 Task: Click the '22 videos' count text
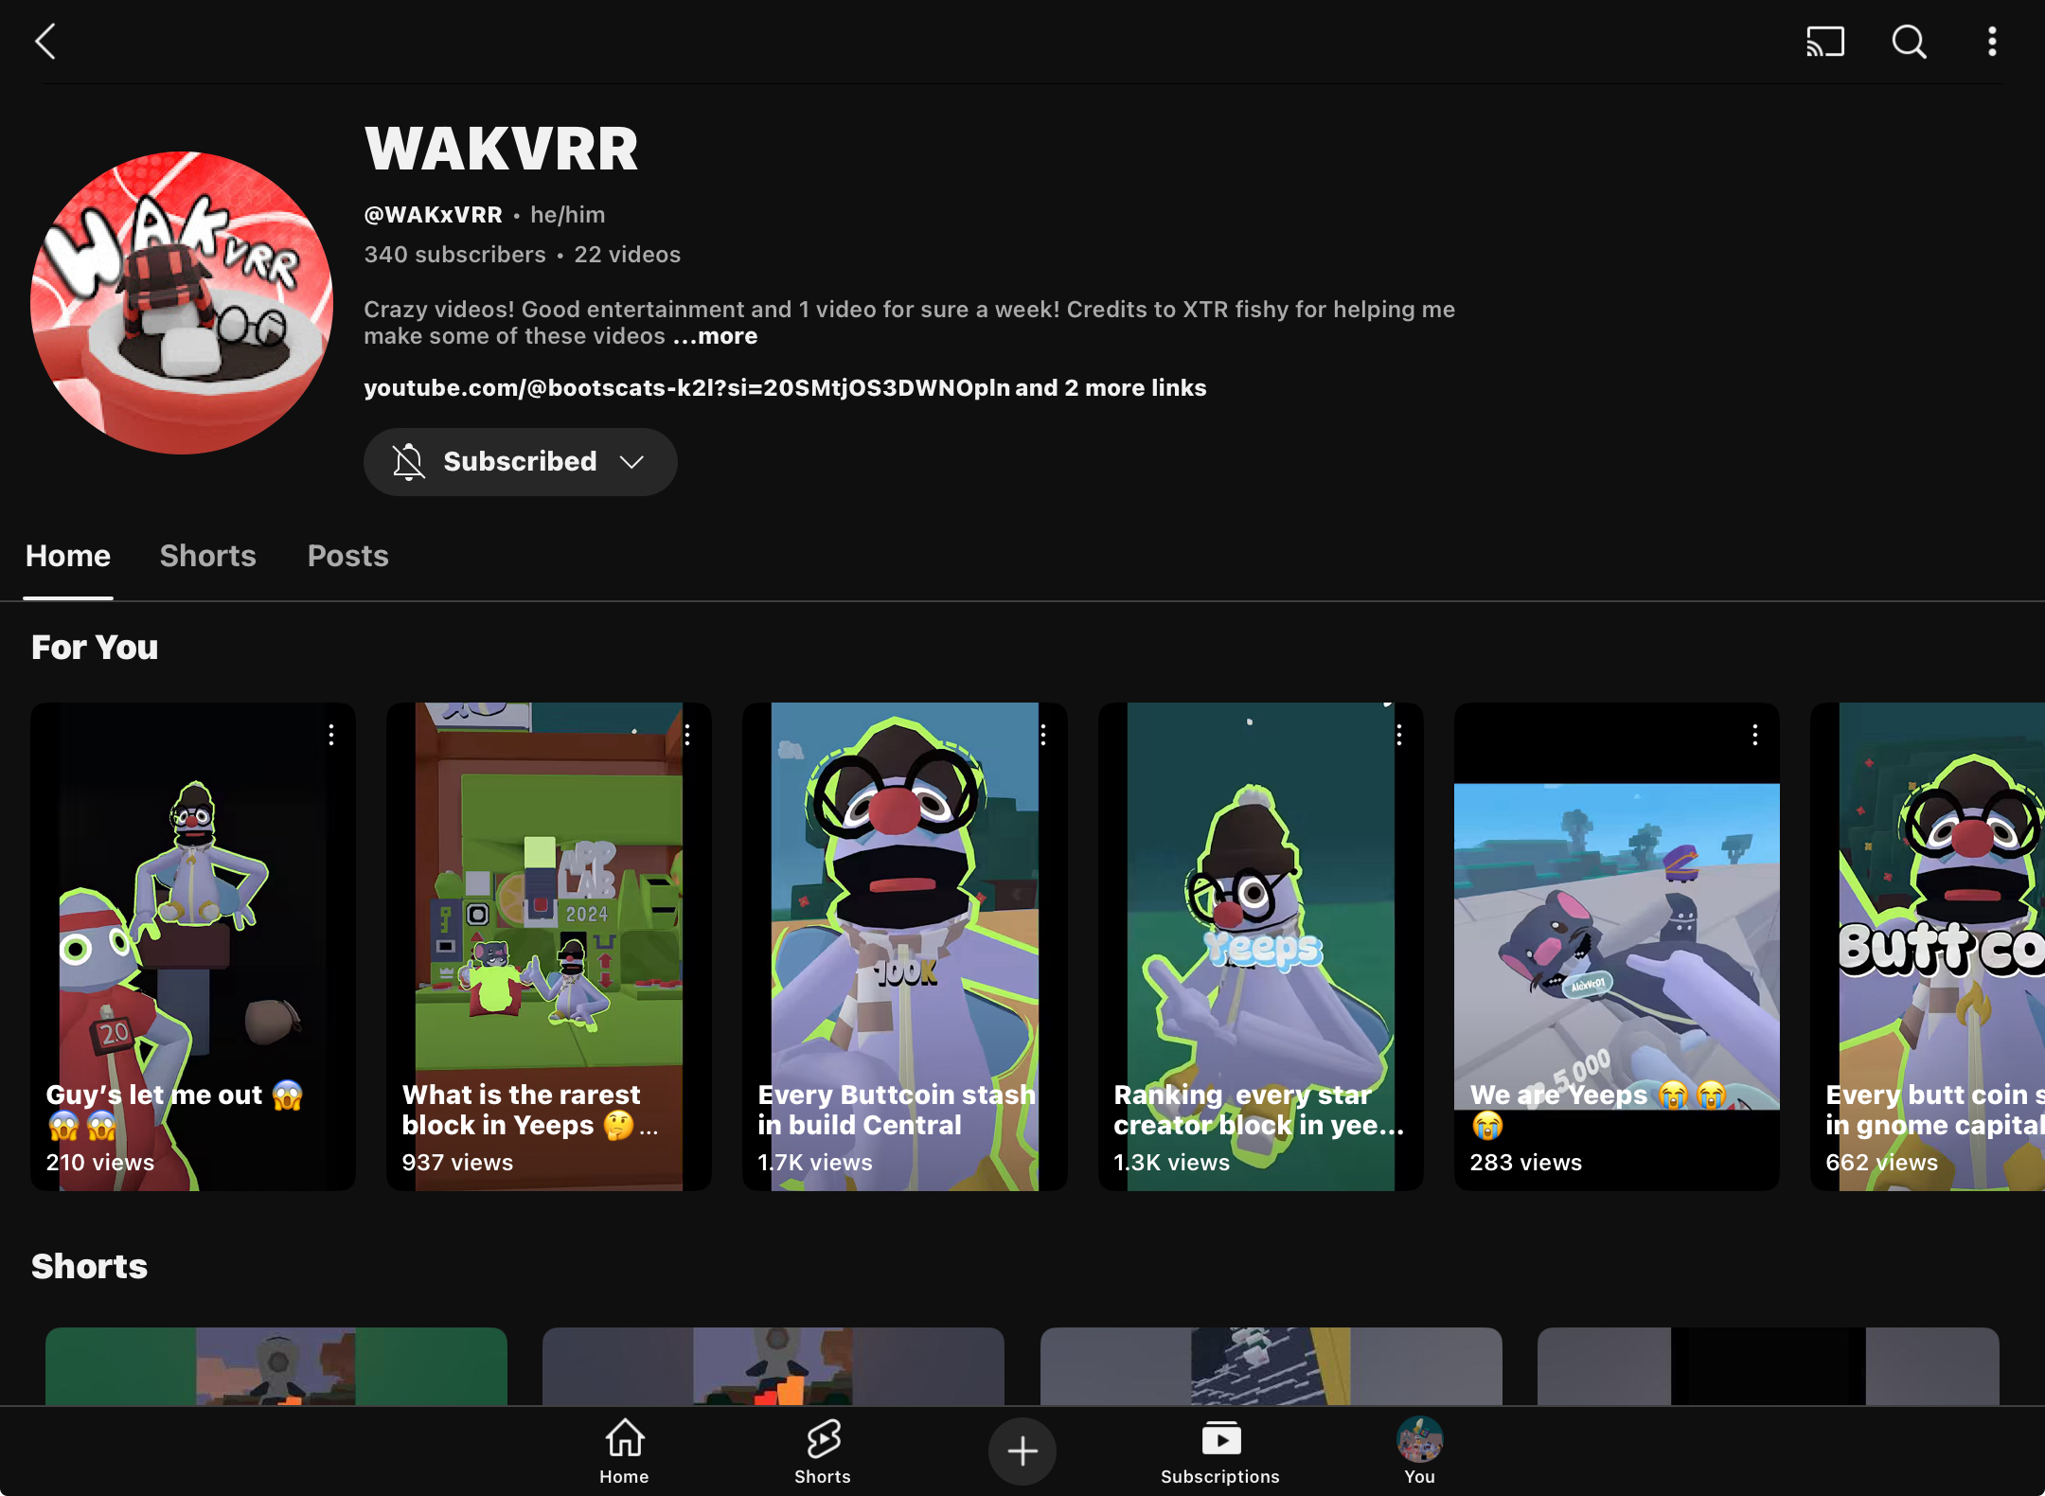click(628, 255)
